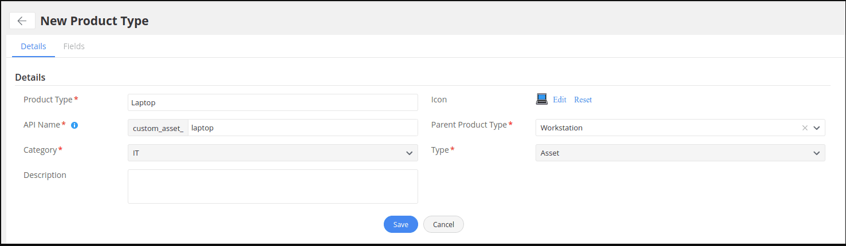Viewport: 846px width, 246px height.
Task: Click the Edit icon link
Action: [560, 100]
